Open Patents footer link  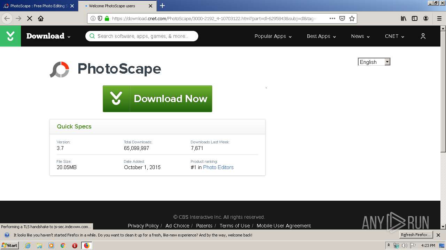204,226
